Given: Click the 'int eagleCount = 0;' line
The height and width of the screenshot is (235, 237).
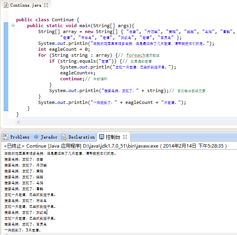Looking at the screenshot, I should [64, 49].
